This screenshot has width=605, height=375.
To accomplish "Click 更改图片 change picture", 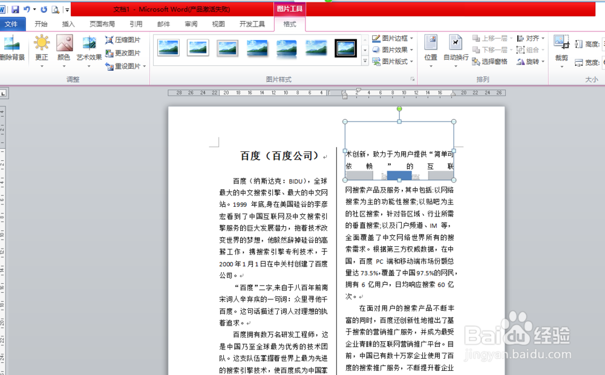I will pos(123,53).
